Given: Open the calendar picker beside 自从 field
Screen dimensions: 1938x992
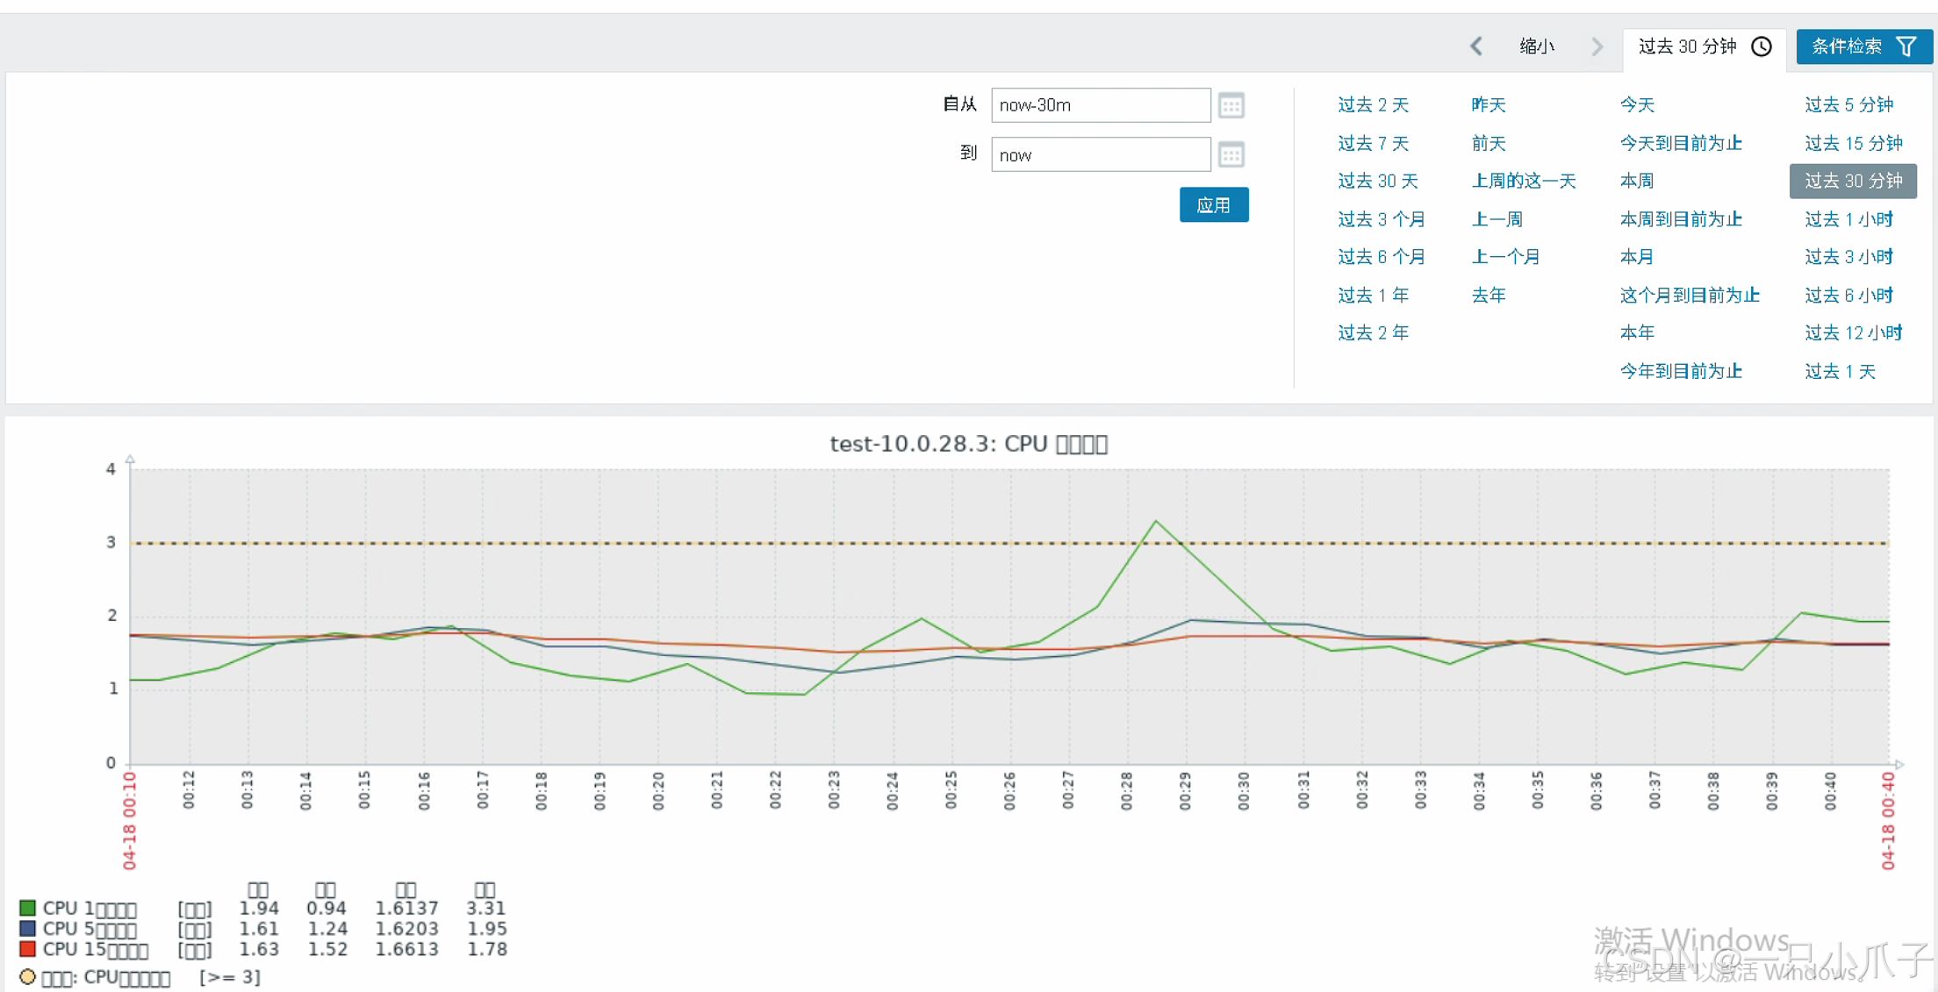Looking at the screenshot, I should pyautogui.click(x=1231, y=105).
